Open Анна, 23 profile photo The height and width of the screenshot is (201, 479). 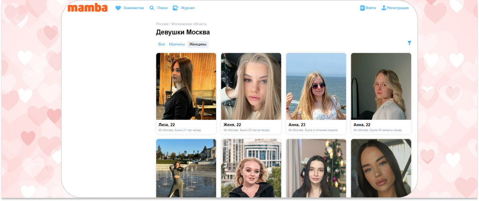click(316, 86)
